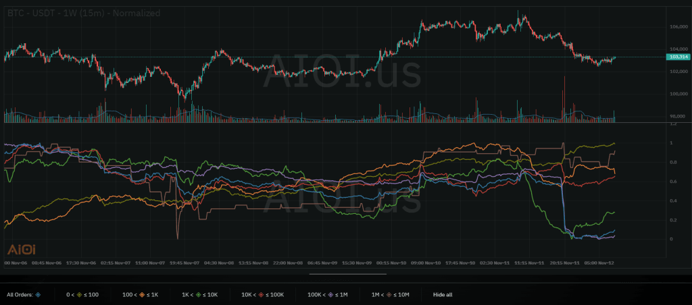The width and height of the screenshot is (692, 305).
Task: Click the blue All Orders diamond icon
Action: pyautogui.click(x=38, y=295)
